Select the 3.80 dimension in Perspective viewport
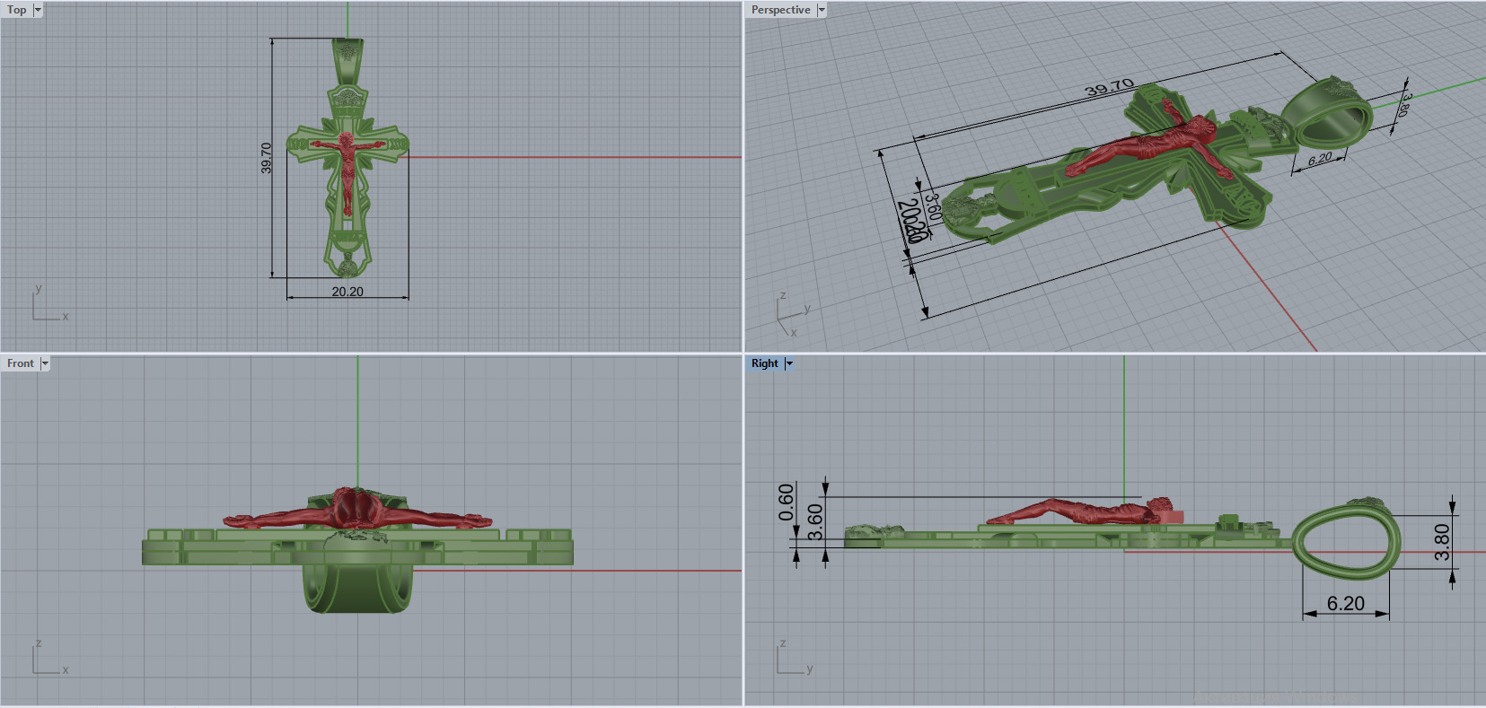The height and width of the screenshot is (708, 1486). [1405, 104]
